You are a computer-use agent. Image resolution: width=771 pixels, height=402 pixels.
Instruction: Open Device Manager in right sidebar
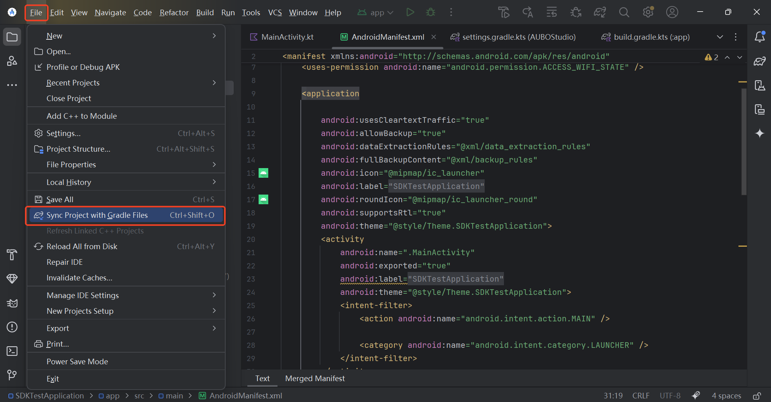pyautogui.click(x=760, y=85)
